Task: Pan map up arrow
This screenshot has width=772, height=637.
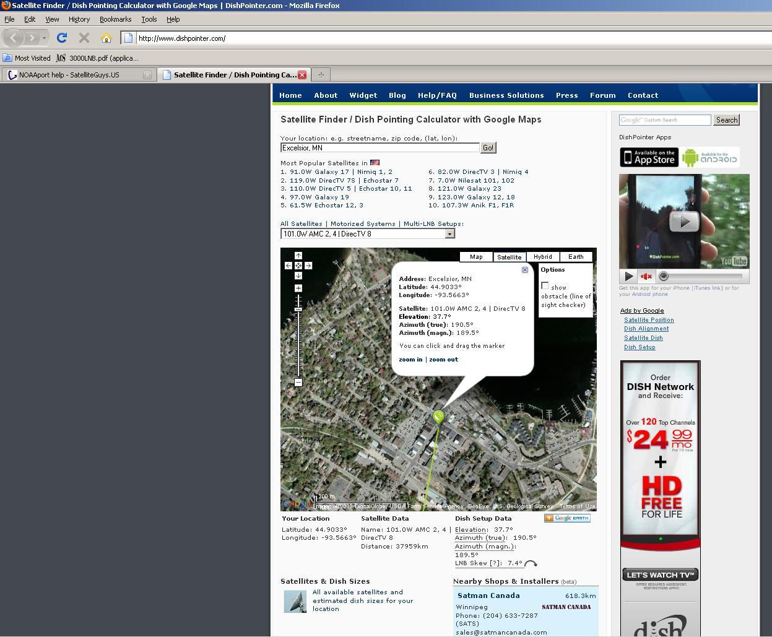Action: point(298,256)
